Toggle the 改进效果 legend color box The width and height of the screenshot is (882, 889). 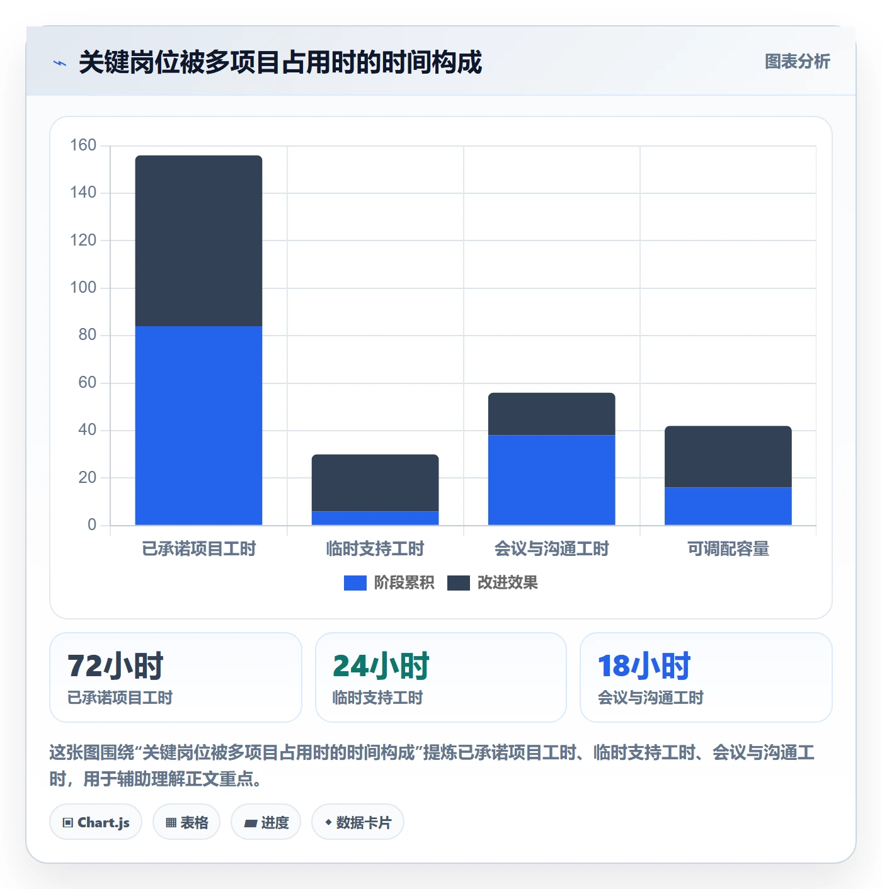(458, 583)
